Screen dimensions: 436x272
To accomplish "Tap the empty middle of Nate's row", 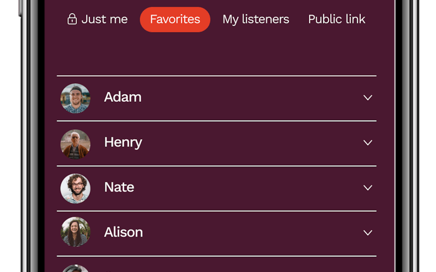I will point(245,188).
